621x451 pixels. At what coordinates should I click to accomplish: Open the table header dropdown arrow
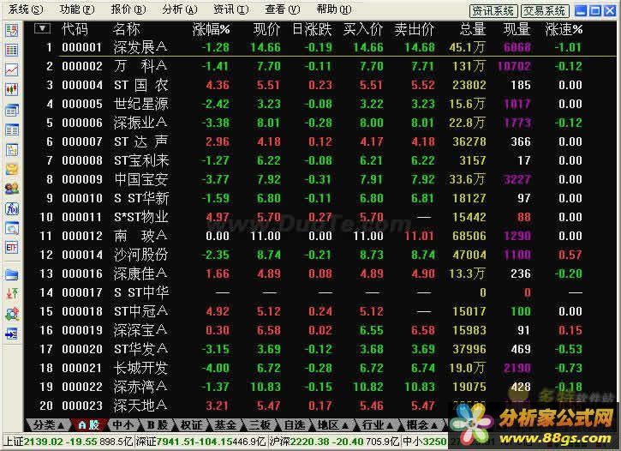coord(42,28)
